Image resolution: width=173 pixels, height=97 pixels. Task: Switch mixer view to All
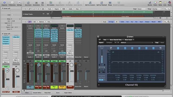(117, 22)
